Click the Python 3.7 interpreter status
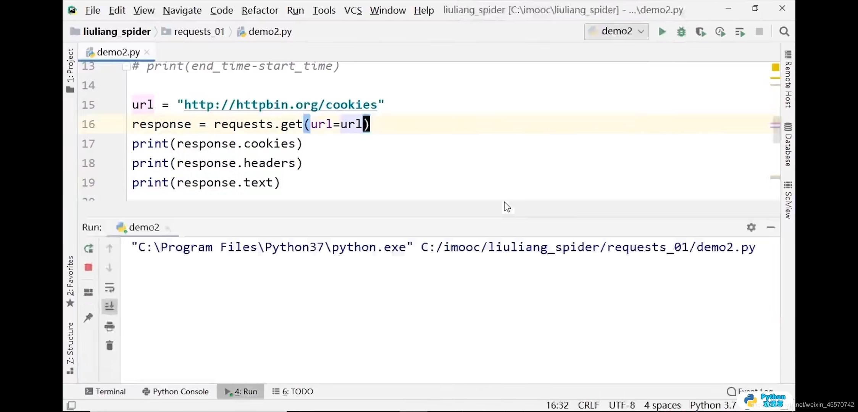The height and width of the screenshot is (412, 858). (713, 405)
